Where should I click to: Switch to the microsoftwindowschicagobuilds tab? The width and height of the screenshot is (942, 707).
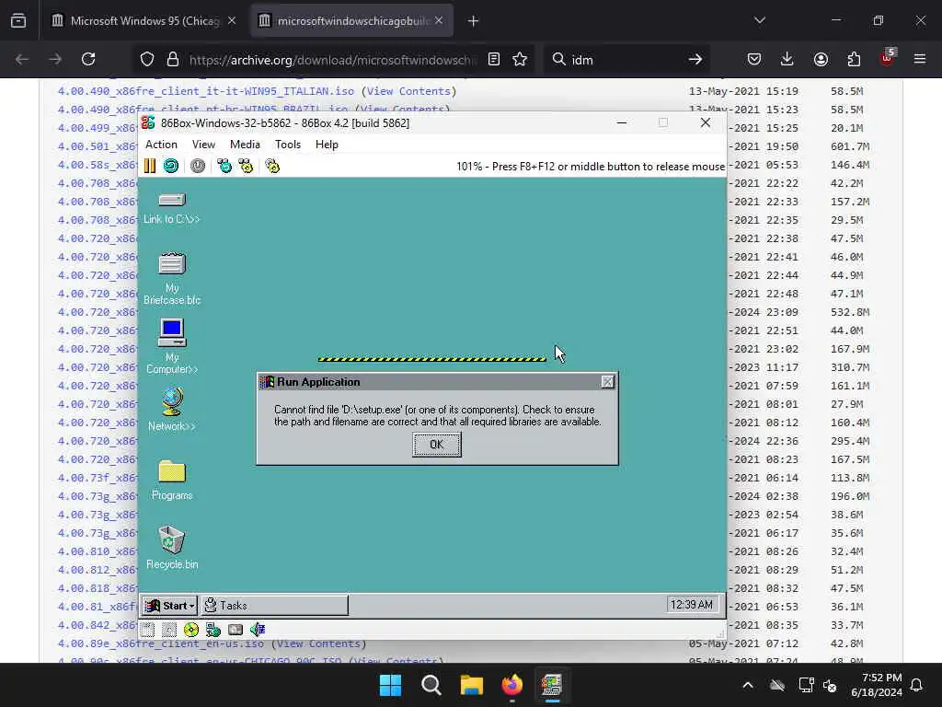point(351,20)
